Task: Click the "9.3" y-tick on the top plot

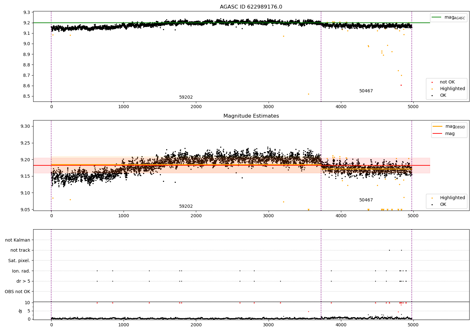Action: (x=27, y=13)
